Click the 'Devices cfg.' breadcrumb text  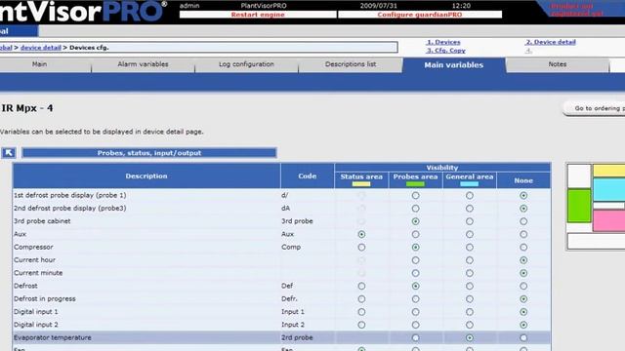point(89,48)
